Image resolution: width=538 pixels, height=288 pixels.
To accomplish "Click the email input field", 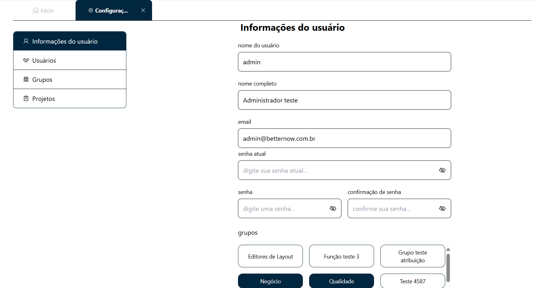I will tap(344, 138).
